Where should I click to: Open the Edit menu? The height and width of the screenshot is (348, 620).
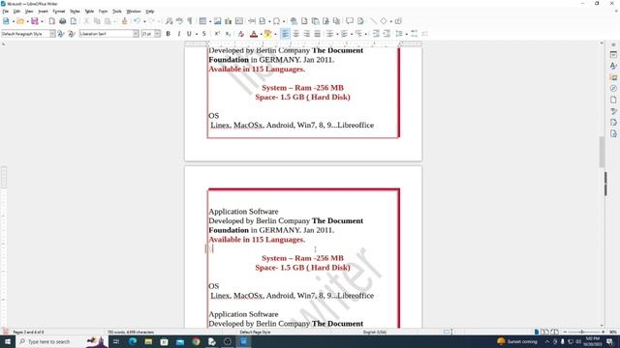[16, 12]
